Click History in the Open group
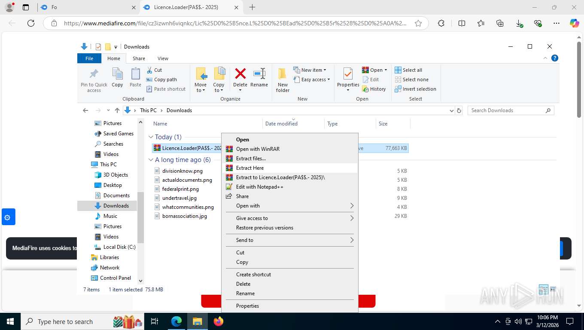The height and width of the screenshot is (330, 584). click(374, 89)
